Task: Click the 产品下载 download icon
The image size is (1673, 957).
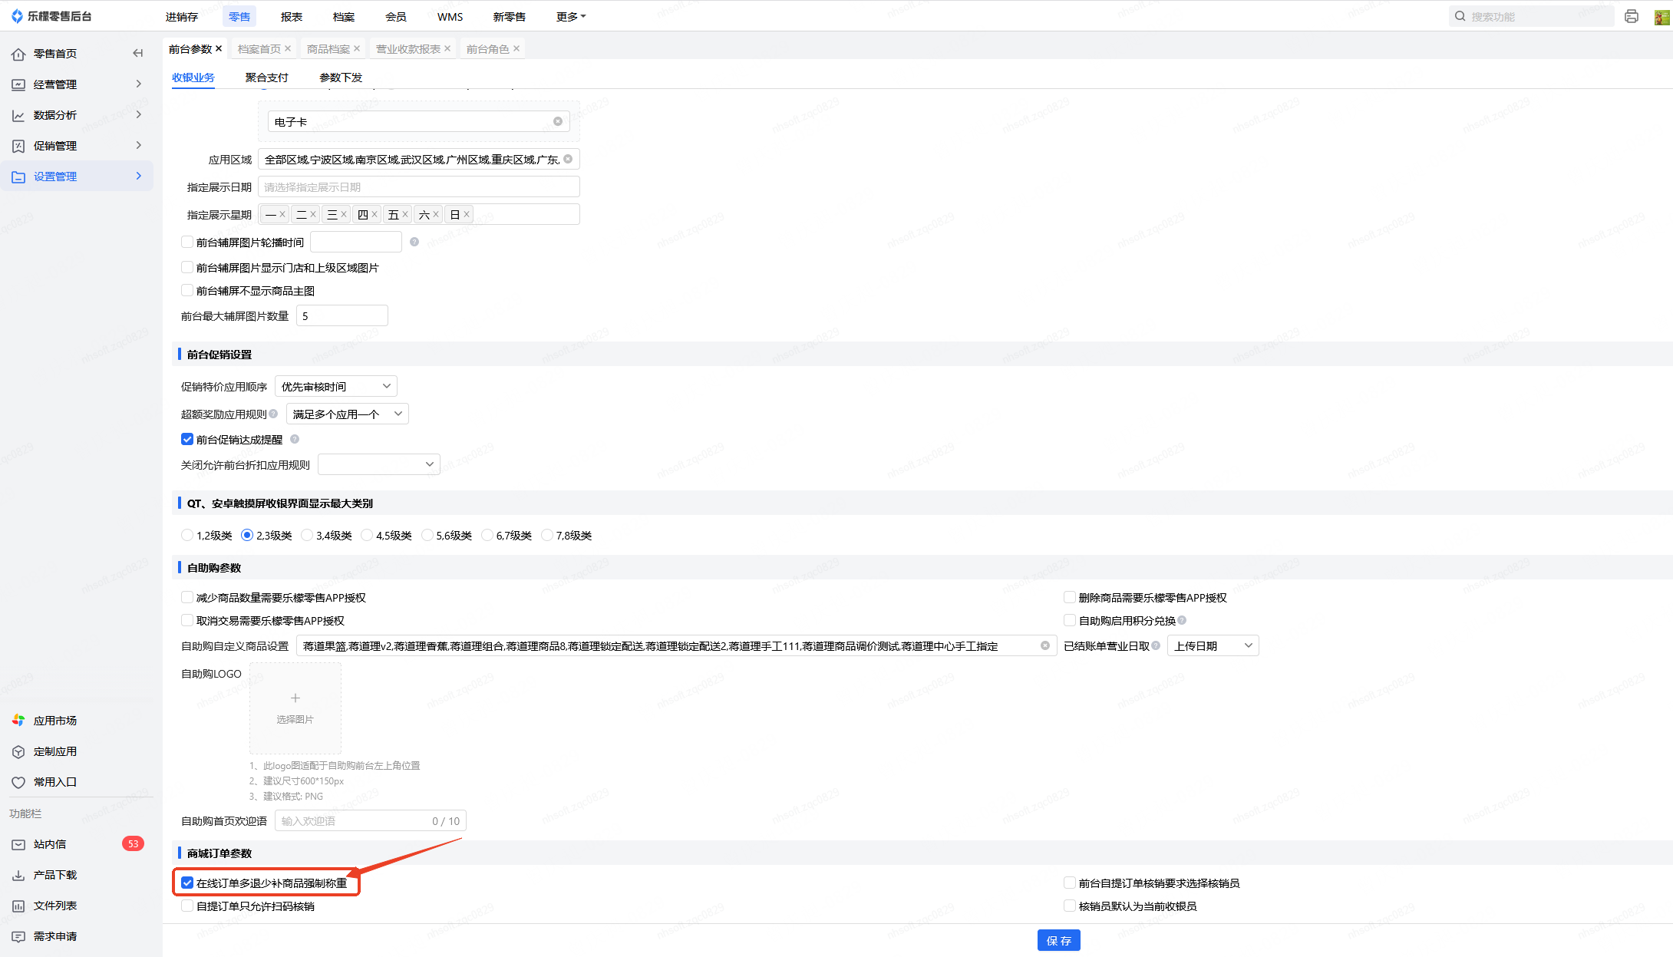Action: (18, 875)
